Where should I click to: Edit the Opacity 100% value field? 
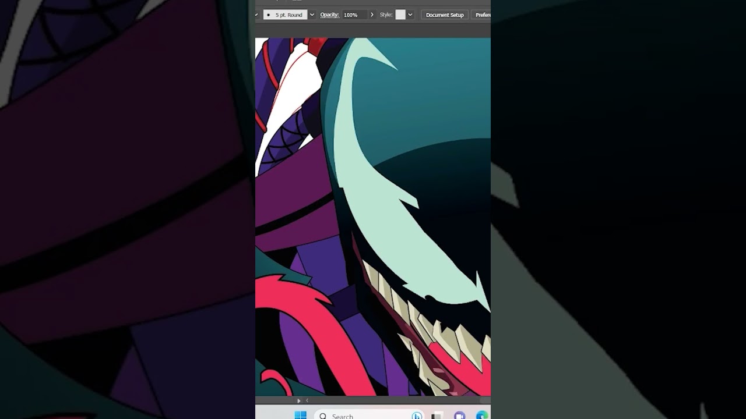click(354, 15)
